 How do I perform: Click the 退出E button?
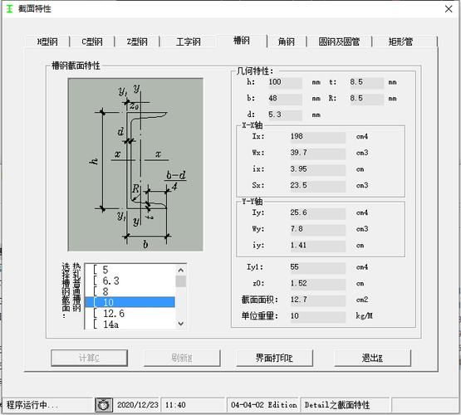click(372, 358)
